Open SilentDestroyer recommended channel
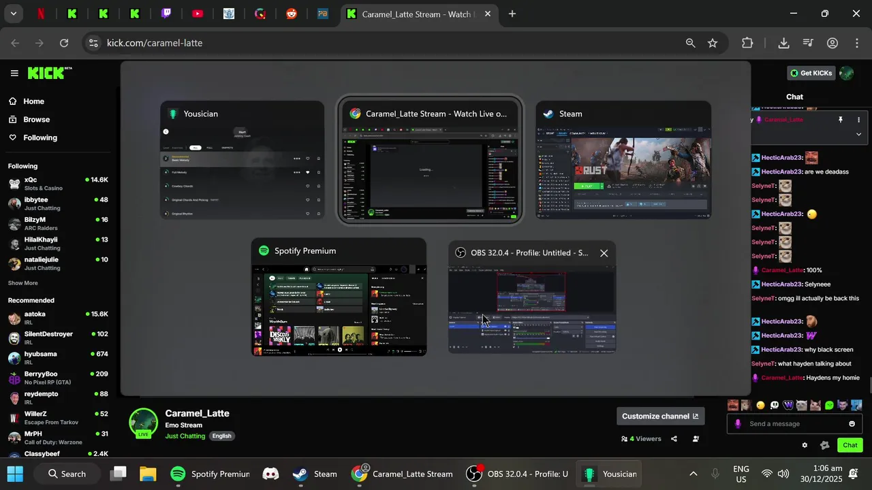 58,338
